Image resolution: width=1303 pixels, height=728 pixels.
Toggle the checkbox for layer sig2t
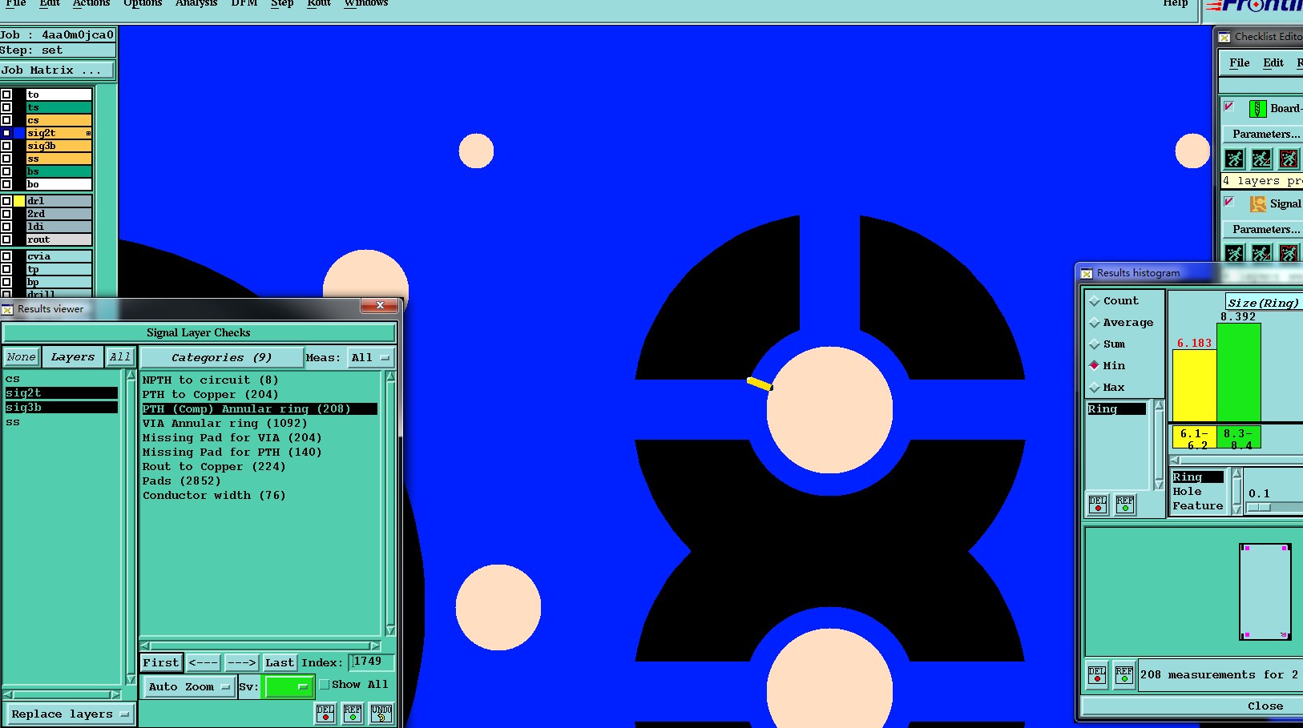click(x=6, y=133)
